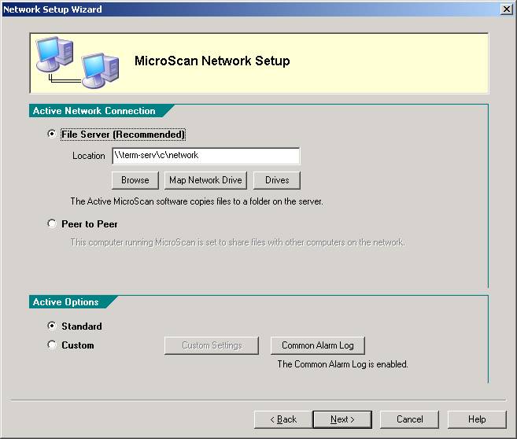Open the Browse folder dialog

pos(135,180)
